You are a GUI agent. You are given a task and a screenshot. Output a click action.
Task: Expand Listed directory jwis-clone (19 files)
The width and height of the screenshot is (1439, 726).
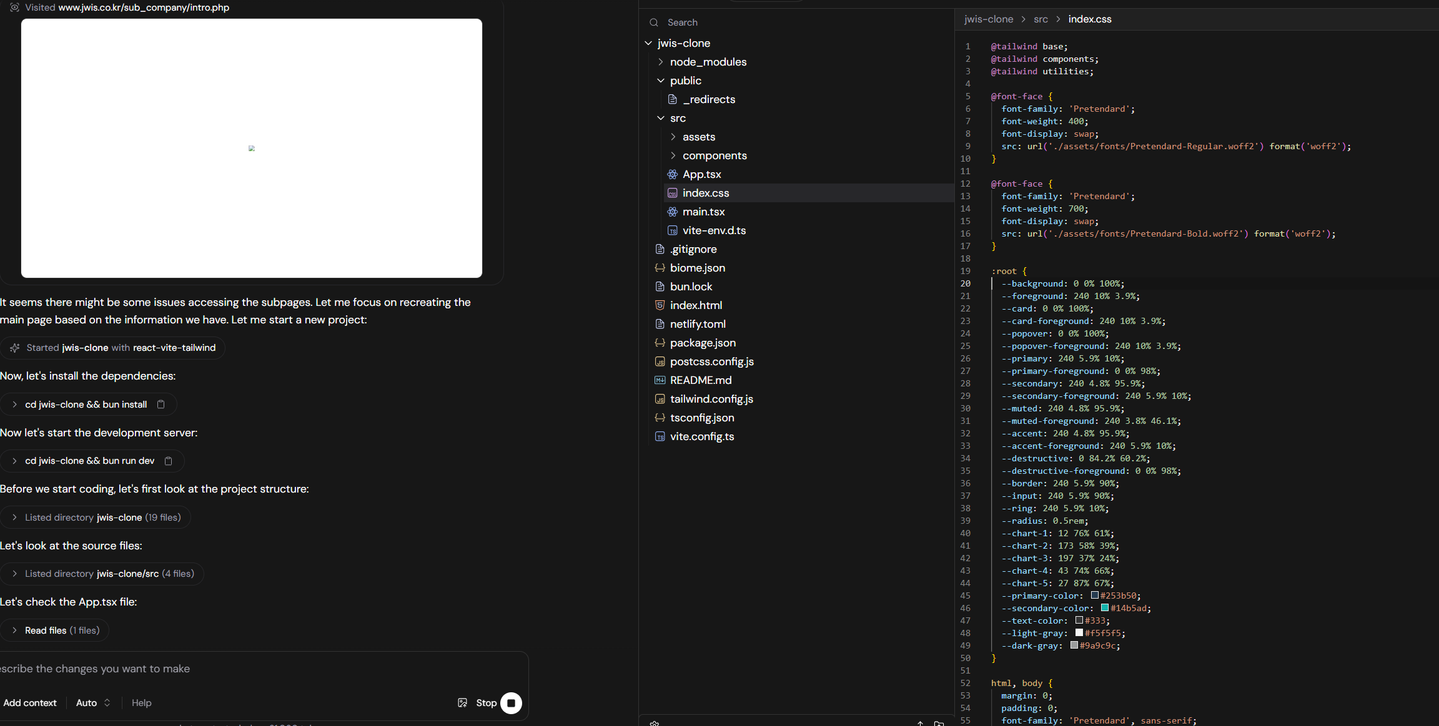pos(14,518)
